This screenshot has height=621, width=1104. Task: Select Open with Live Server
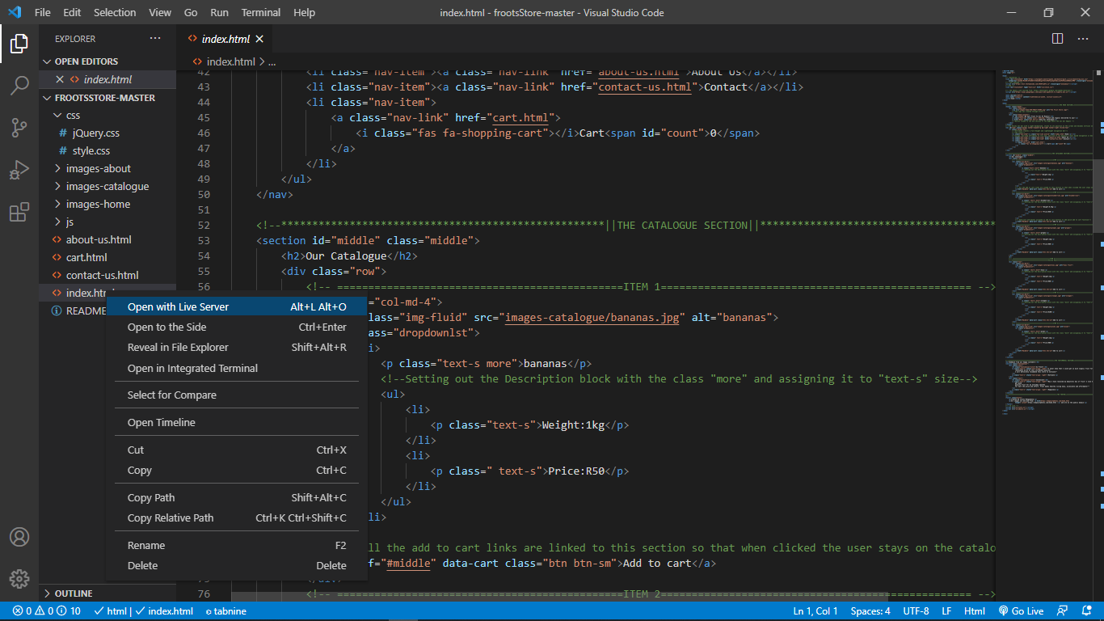pos(178,306)
